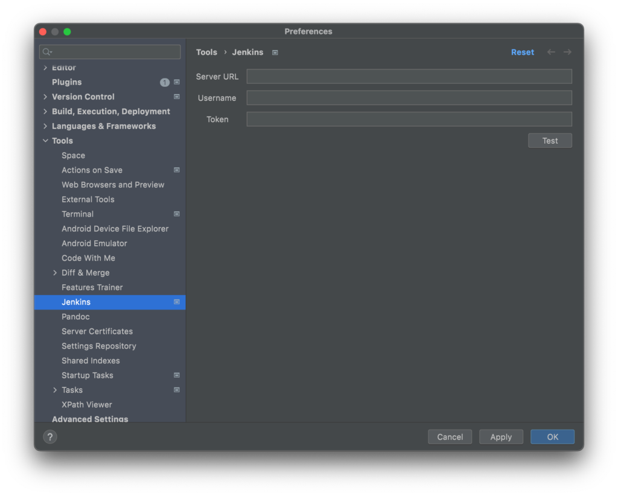
Task: Click the project-level icon next to Plugins
Action: tap(177, 82)
